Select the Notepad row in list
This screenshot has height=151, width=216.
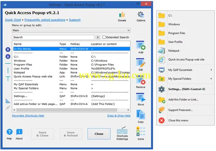point(71,73)
